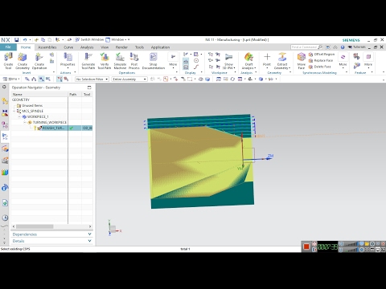Open Draft Analysis tool

tap(248, 60)
